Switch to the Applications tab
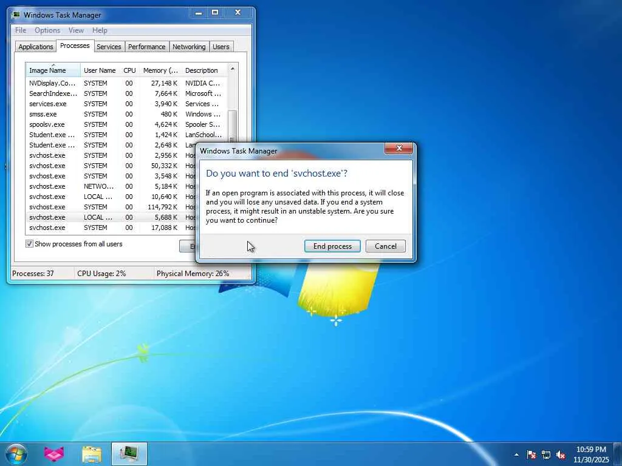 (x=36, y=47)
